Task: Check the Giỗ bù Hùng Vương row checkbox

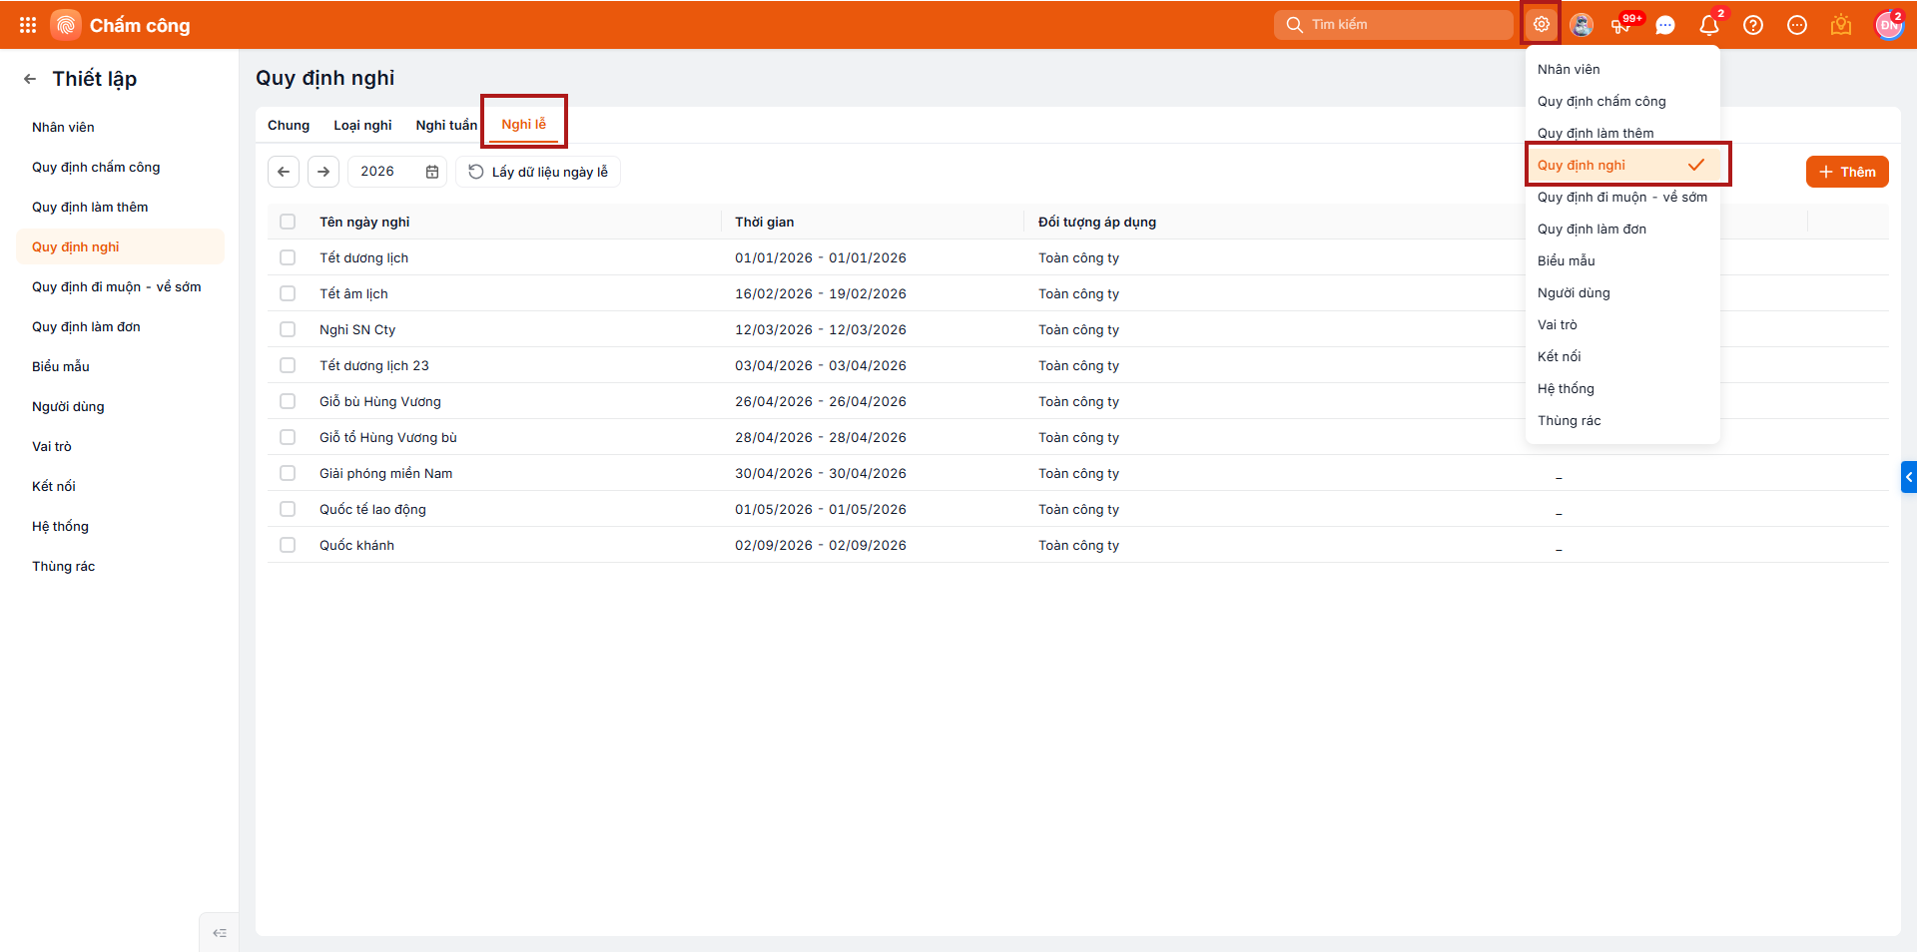Action: click(x=288, y=401)
